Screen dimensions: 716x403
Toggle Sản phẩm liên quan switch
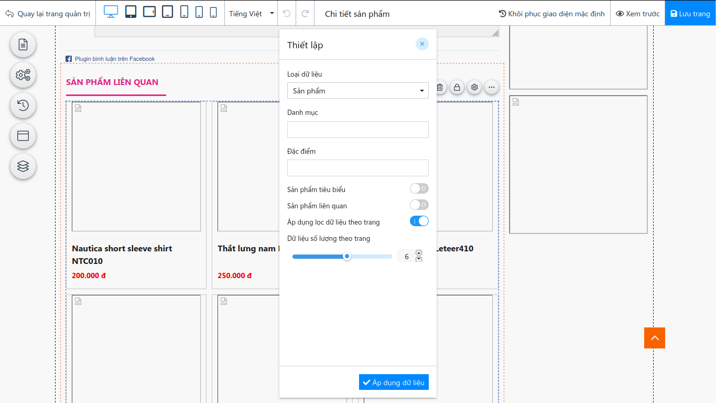[419, 205]
